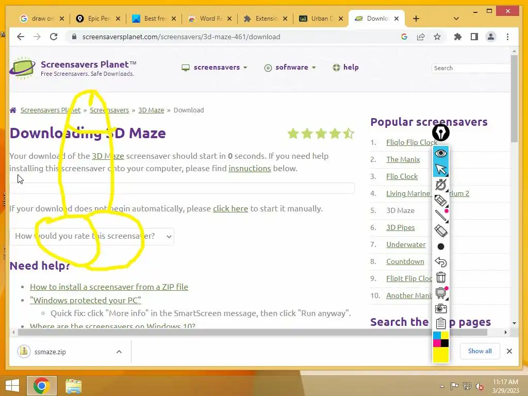528x396 pixels.
Task: Pick the black color swatch
Action: tap(445, 343)
